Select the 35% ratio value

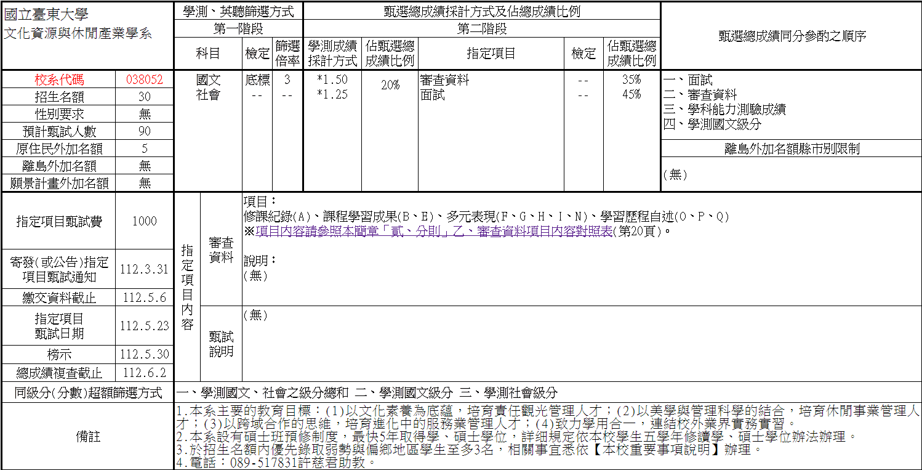click(x=631, y=79)
